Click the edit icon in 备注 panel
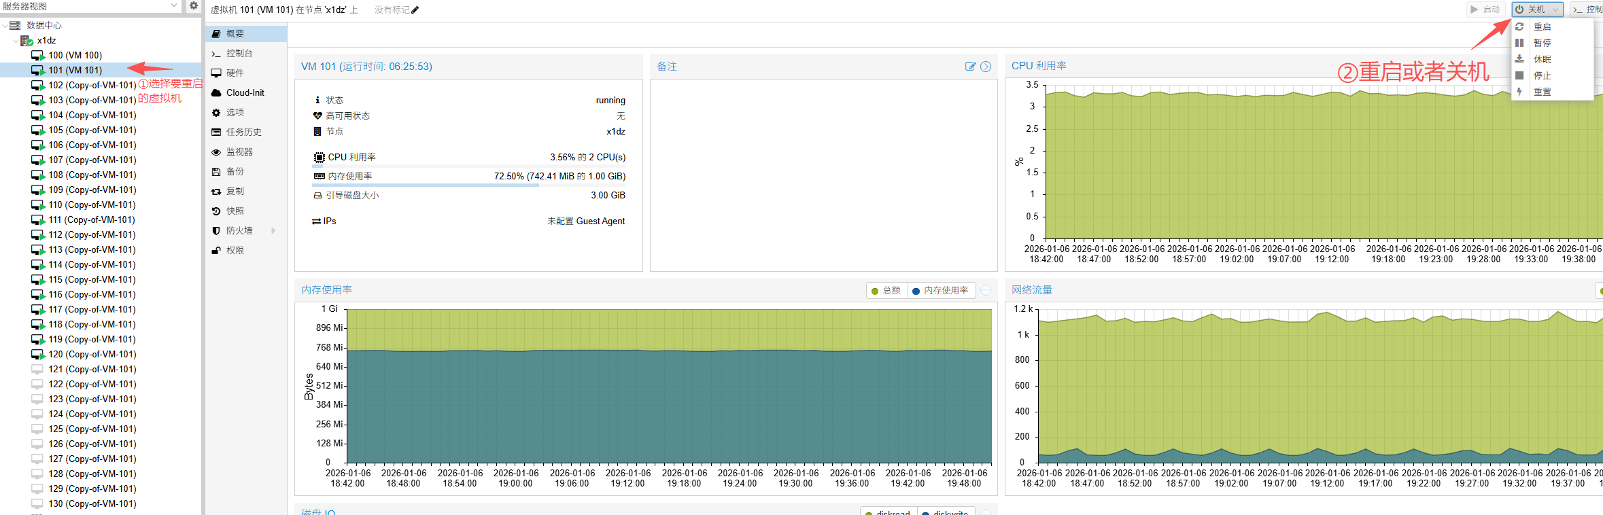This screenshot has width=1603, height=515. click(x=970, y=67)
